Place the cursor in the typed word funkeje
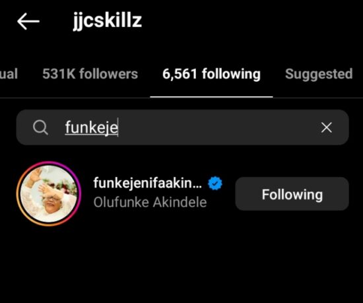 [x=92, y=127]
